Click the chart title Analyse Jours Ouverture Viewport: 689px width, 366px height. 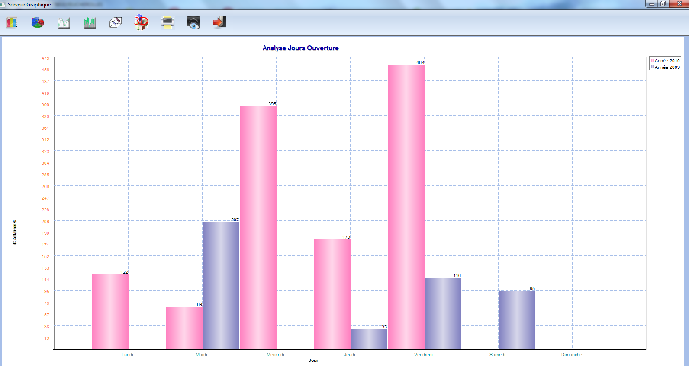pos(300,48)
